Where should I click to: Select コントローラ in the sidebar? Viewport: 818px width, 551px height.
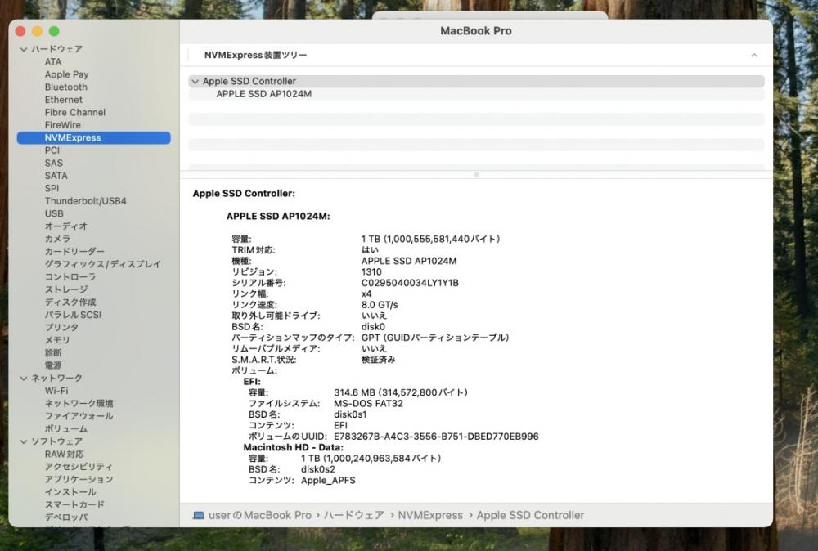(70, 277)
